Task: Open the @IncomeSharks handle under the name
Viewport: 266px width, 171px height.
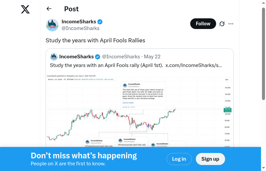Action: (80, 28)
